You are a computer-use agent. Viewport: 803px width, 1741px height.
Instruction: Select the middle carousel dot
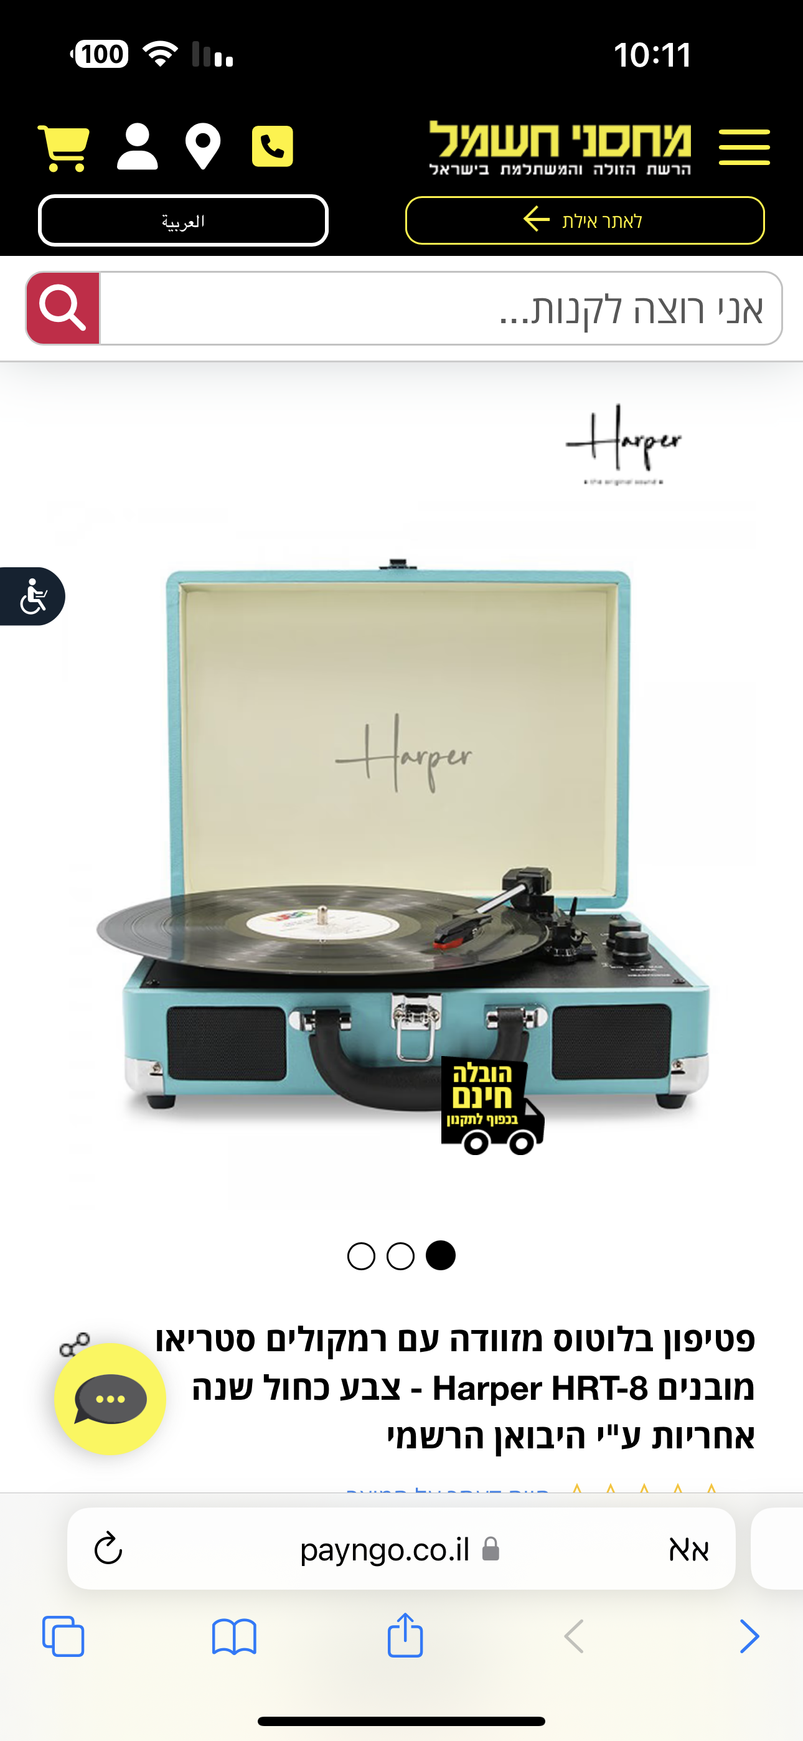coord(401,1257)
